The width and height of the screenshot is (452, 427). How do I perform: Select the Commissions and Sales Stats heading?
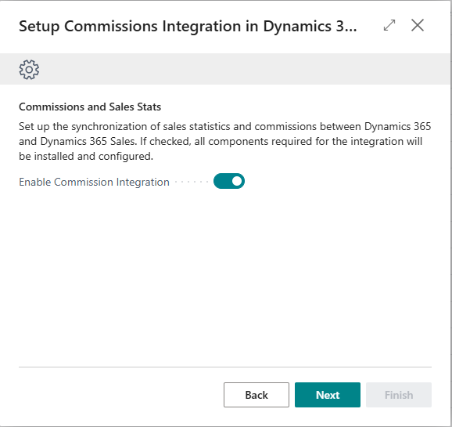coord(90,107)
